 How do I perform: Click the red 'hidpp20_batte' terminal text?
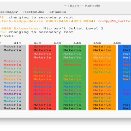115,21
